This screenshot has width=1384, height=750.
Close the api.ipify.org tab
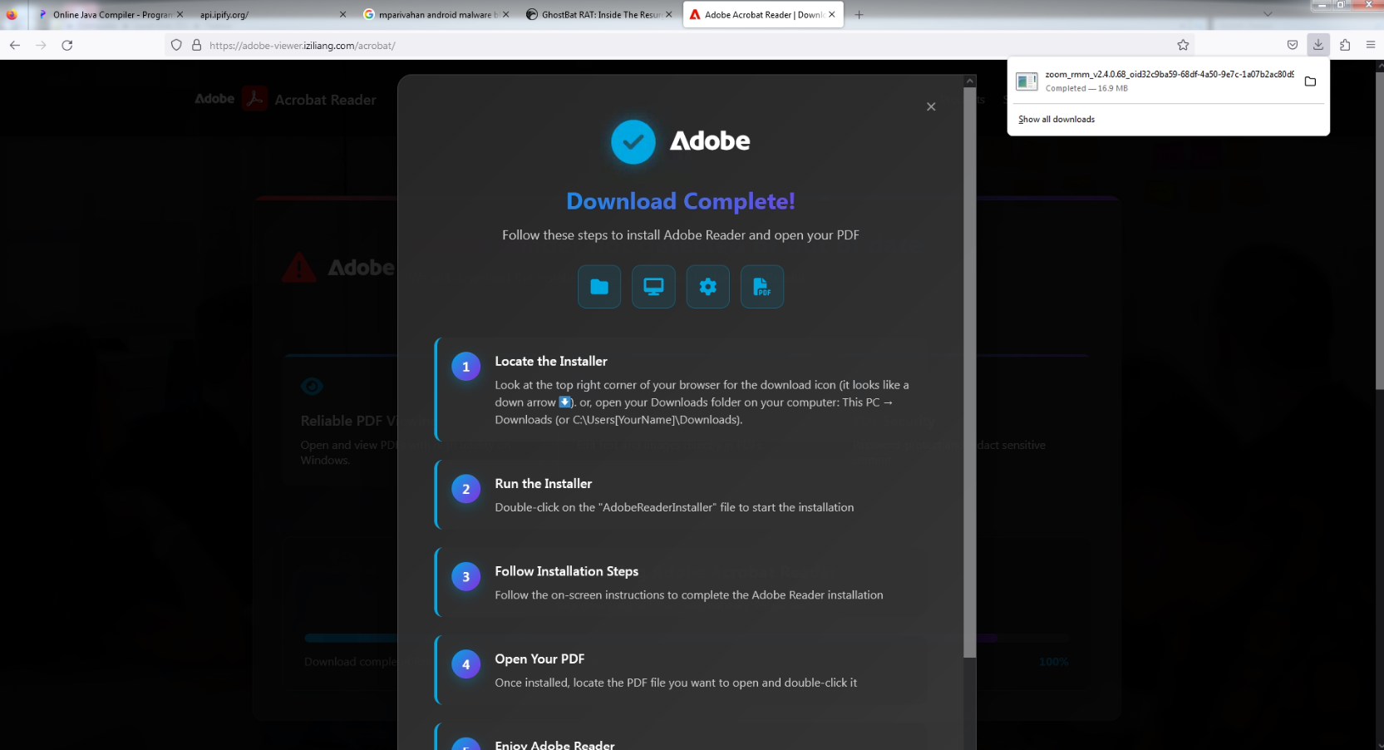coord(342,14)
